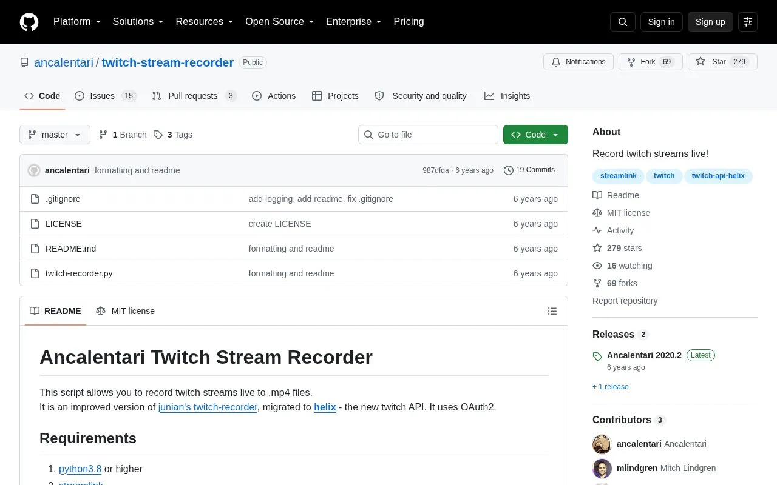Click the Sign up button
This screenshot has height=485, width=777.
pyautogui.click(x=710, y=22)
